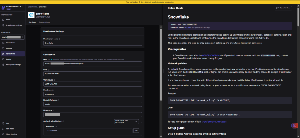Click the Username input field
The image size is (300, 138).
(93, 115)
